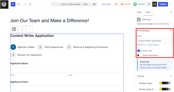The width and height of the screenshot is (174, 92).
Task: Click step 4 Review Your Application
Action: click(x=26, y=55)
